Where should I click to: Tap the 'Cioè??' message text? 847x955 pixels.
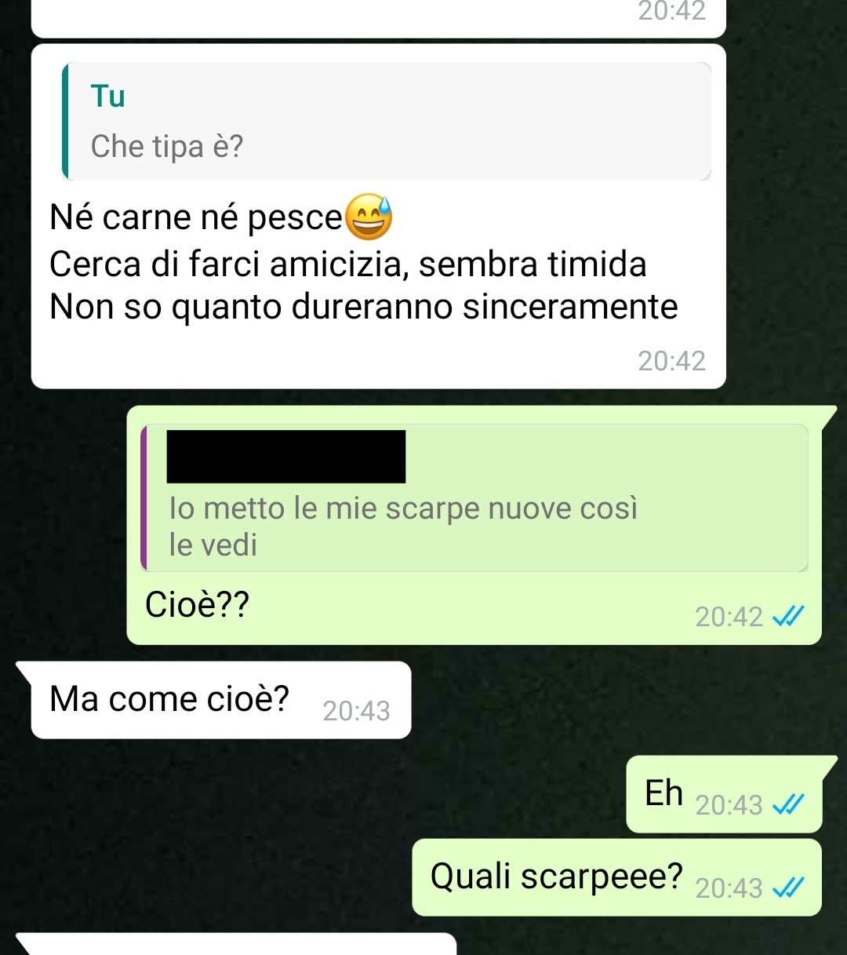click(x=198, y=604)
